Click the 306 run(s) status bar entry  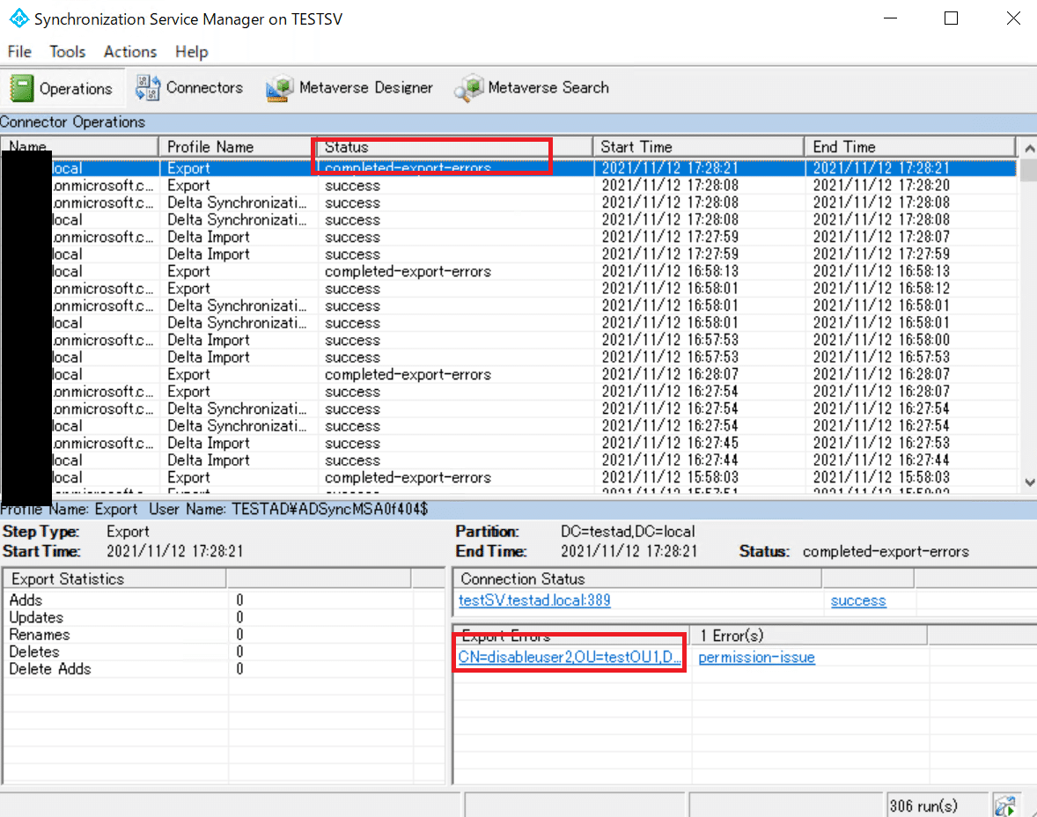pos(923,806)
